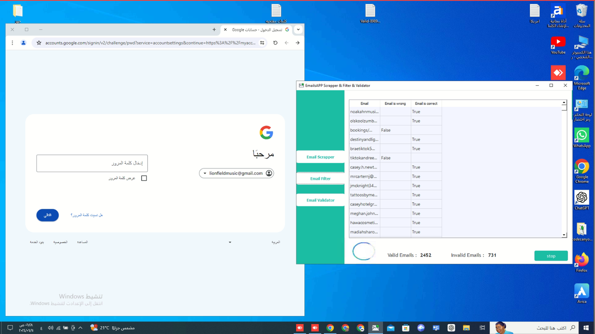Open the notification center icon in taskbar
This screenshot has height=334, width=595.
pos(10,328)
